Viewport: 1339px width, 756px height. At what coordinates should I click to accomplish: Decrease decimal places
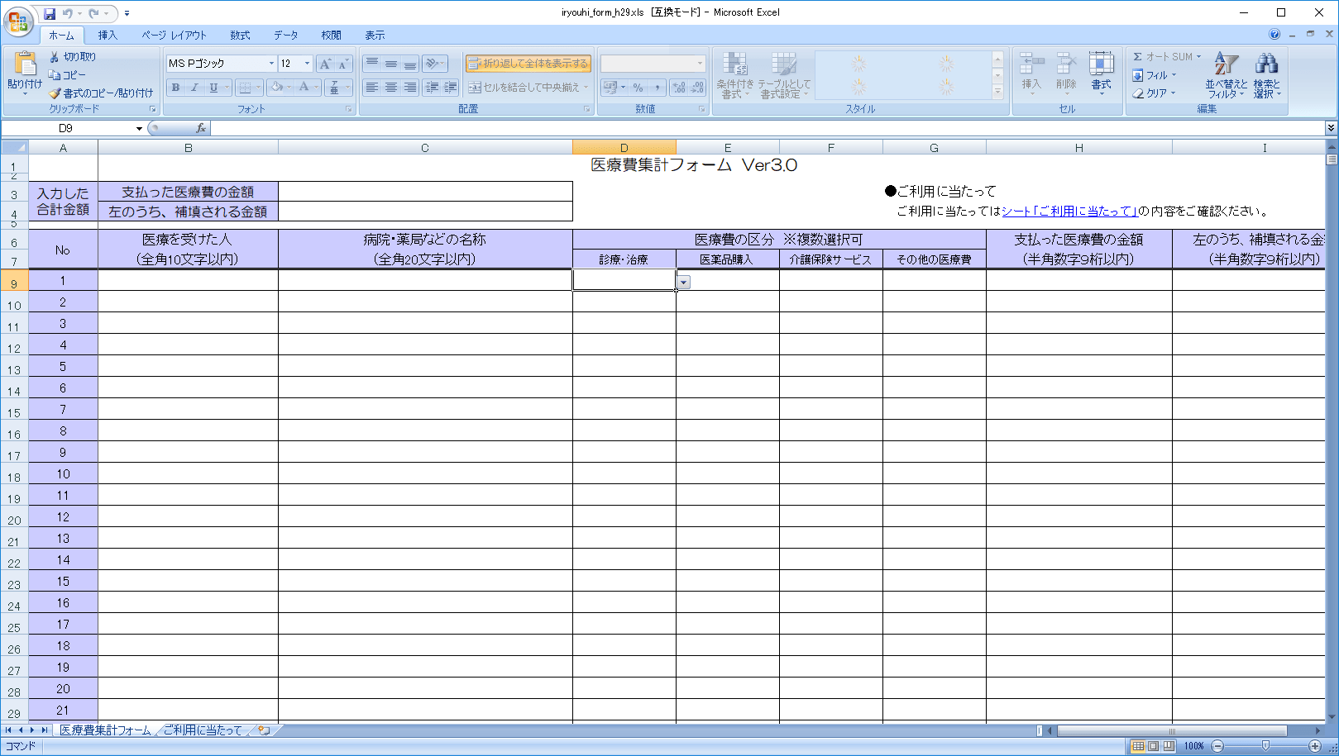(697, 88)
